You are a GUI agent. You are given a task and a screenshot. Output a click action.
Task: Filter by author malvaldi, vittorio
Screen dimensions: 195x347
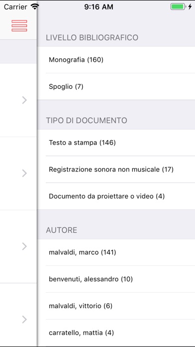coord(116,306)
